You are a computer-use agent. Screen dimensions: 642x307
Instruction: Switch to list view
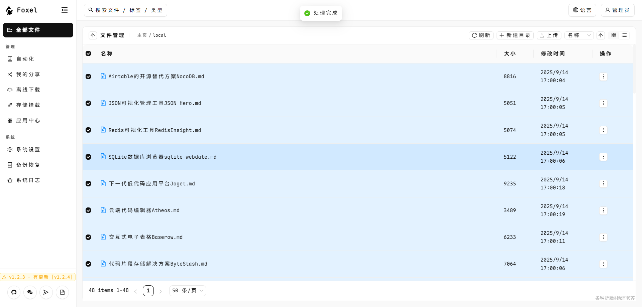click(x=624, y=35)
